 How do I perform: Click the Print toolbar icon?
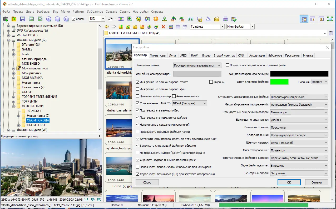point(225,19)
